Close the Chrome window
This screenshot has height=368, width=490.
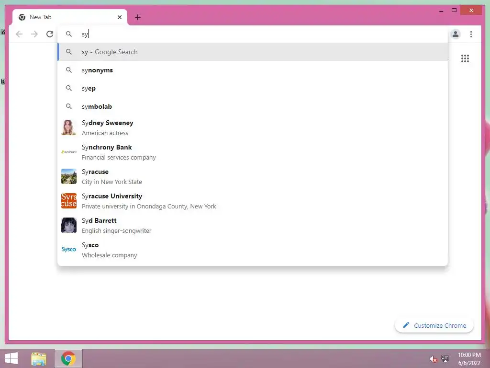point(471,11)
